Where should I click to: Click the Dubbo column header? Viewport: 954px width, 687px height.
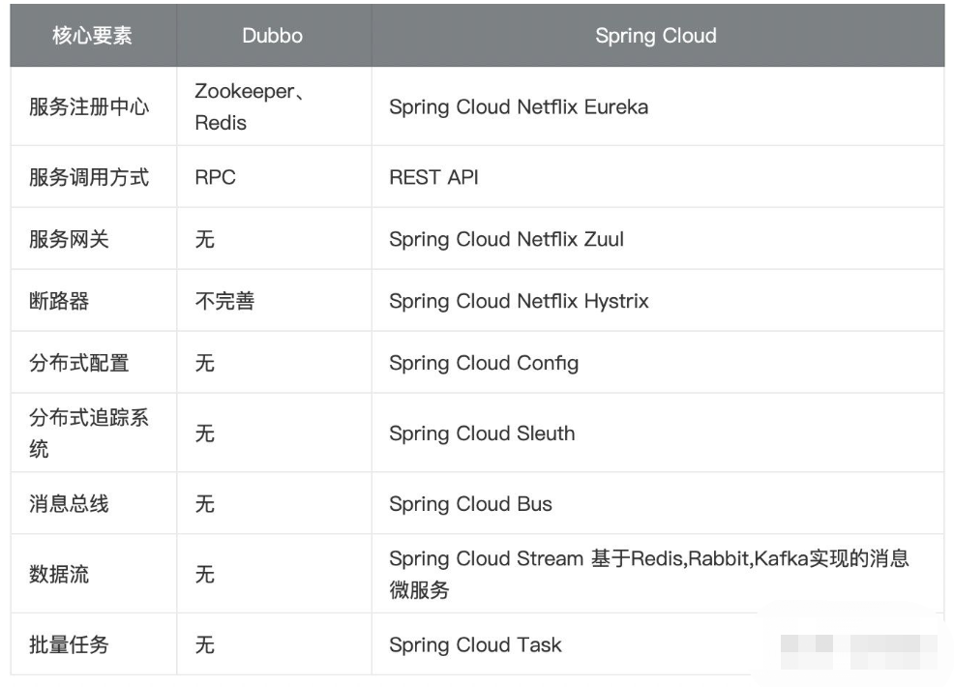click(273, 35)
